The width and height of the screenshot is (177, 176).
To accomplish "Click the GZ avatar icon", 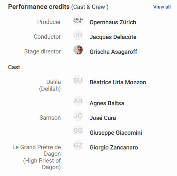I will coord(78,145).
